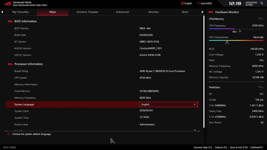Open the System Language dropdown

168,104
